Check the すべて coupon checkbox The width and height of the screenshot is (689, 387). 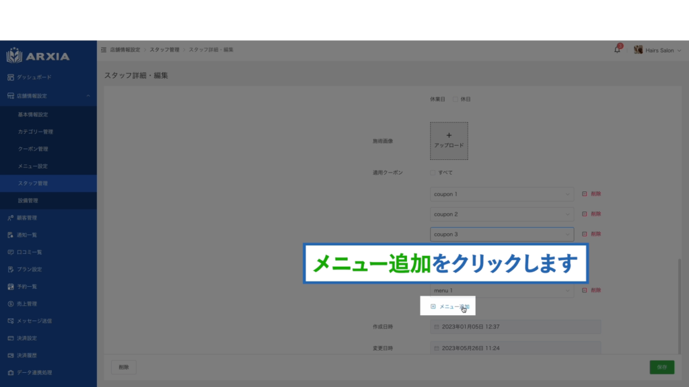(x=433, y=173)
